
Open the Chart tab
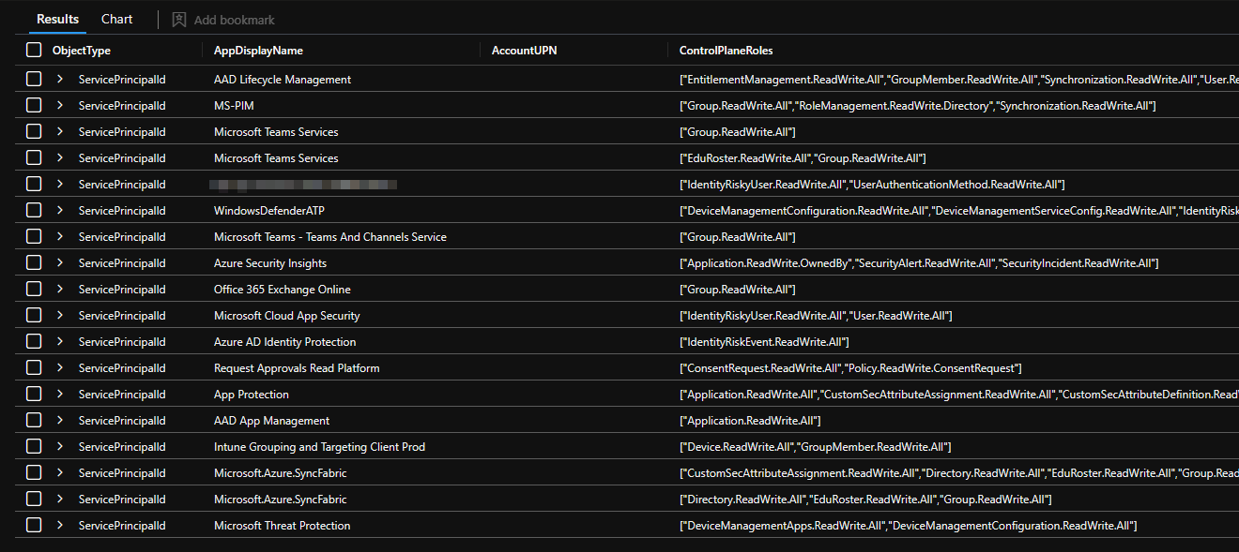(117, 19)
